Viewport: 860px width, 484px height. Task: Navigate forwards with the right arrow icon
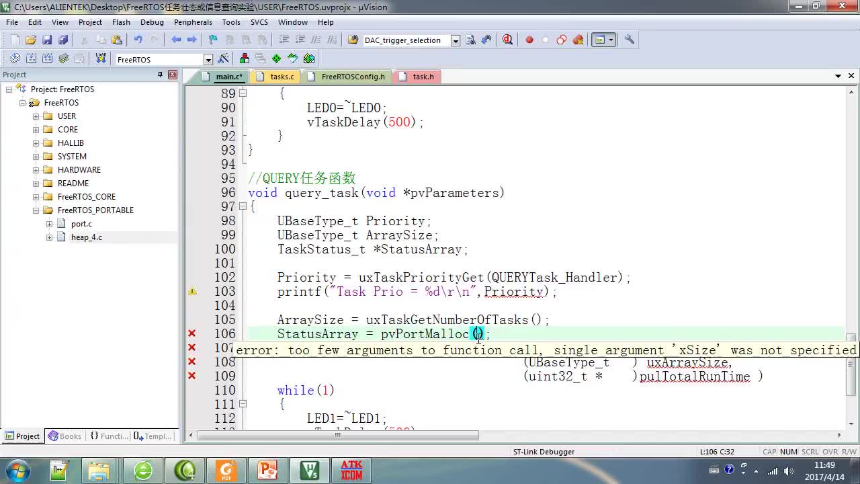192,40
